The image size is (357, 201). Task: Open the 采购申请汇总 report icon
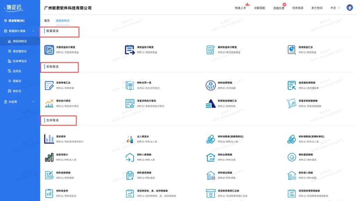pyautogui.click(x=49, y=85)
